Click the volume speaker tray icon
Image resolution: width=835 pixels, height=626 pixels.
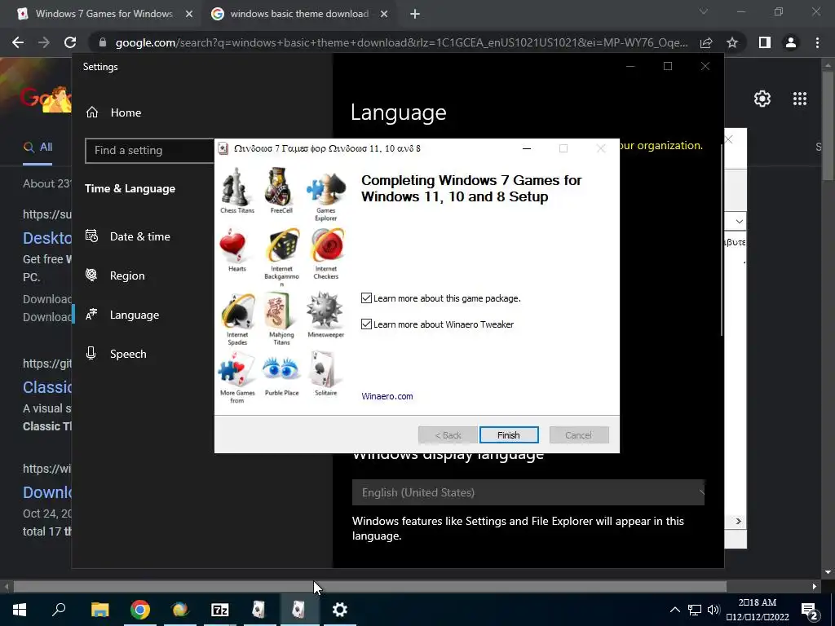coord(713,610)
